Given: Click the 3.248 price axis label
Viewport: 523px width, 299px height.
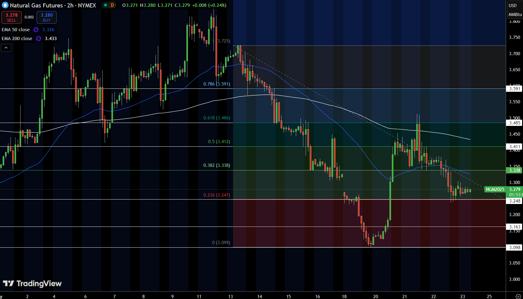Looking at the screenshot, I should tap(514, 201).
